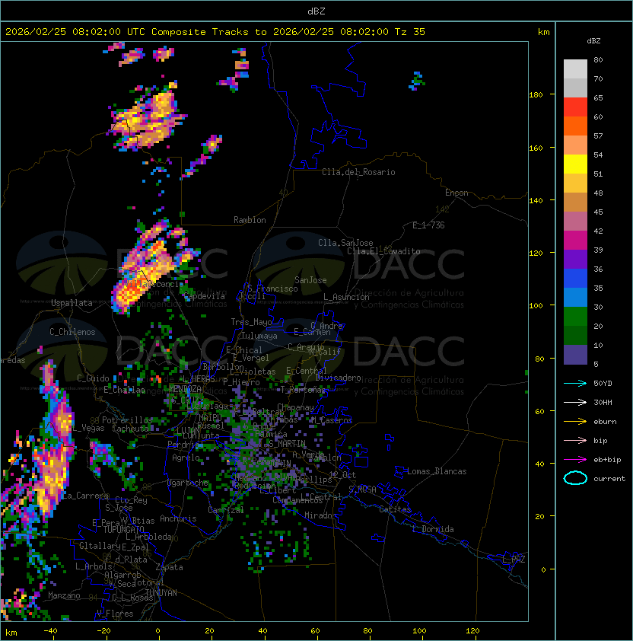The height and width of the screenshot is (641, 633).
Task: Click the 'Lomas_Blancas' map label
Action: click(x=437, y=471)
